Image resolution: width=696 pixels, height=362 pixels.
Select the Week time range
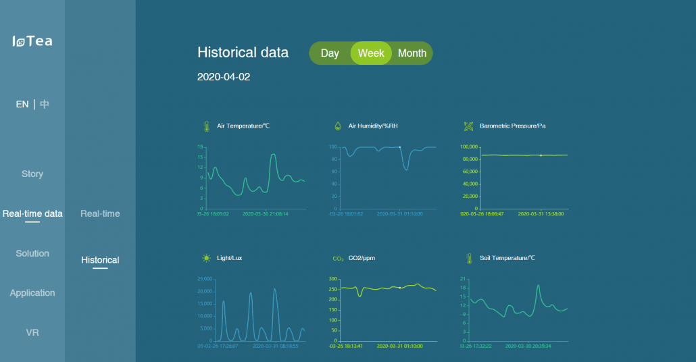(x=371, y=53)
